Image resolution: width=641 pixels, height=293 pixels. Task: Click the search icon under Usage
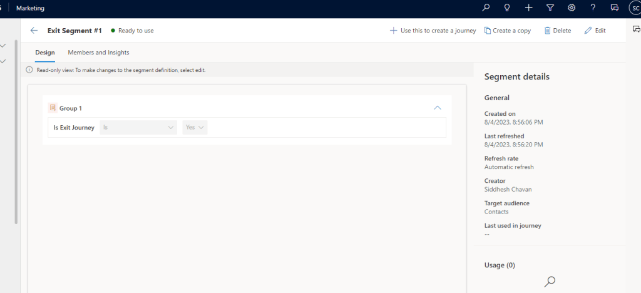(x=550, y=282)
